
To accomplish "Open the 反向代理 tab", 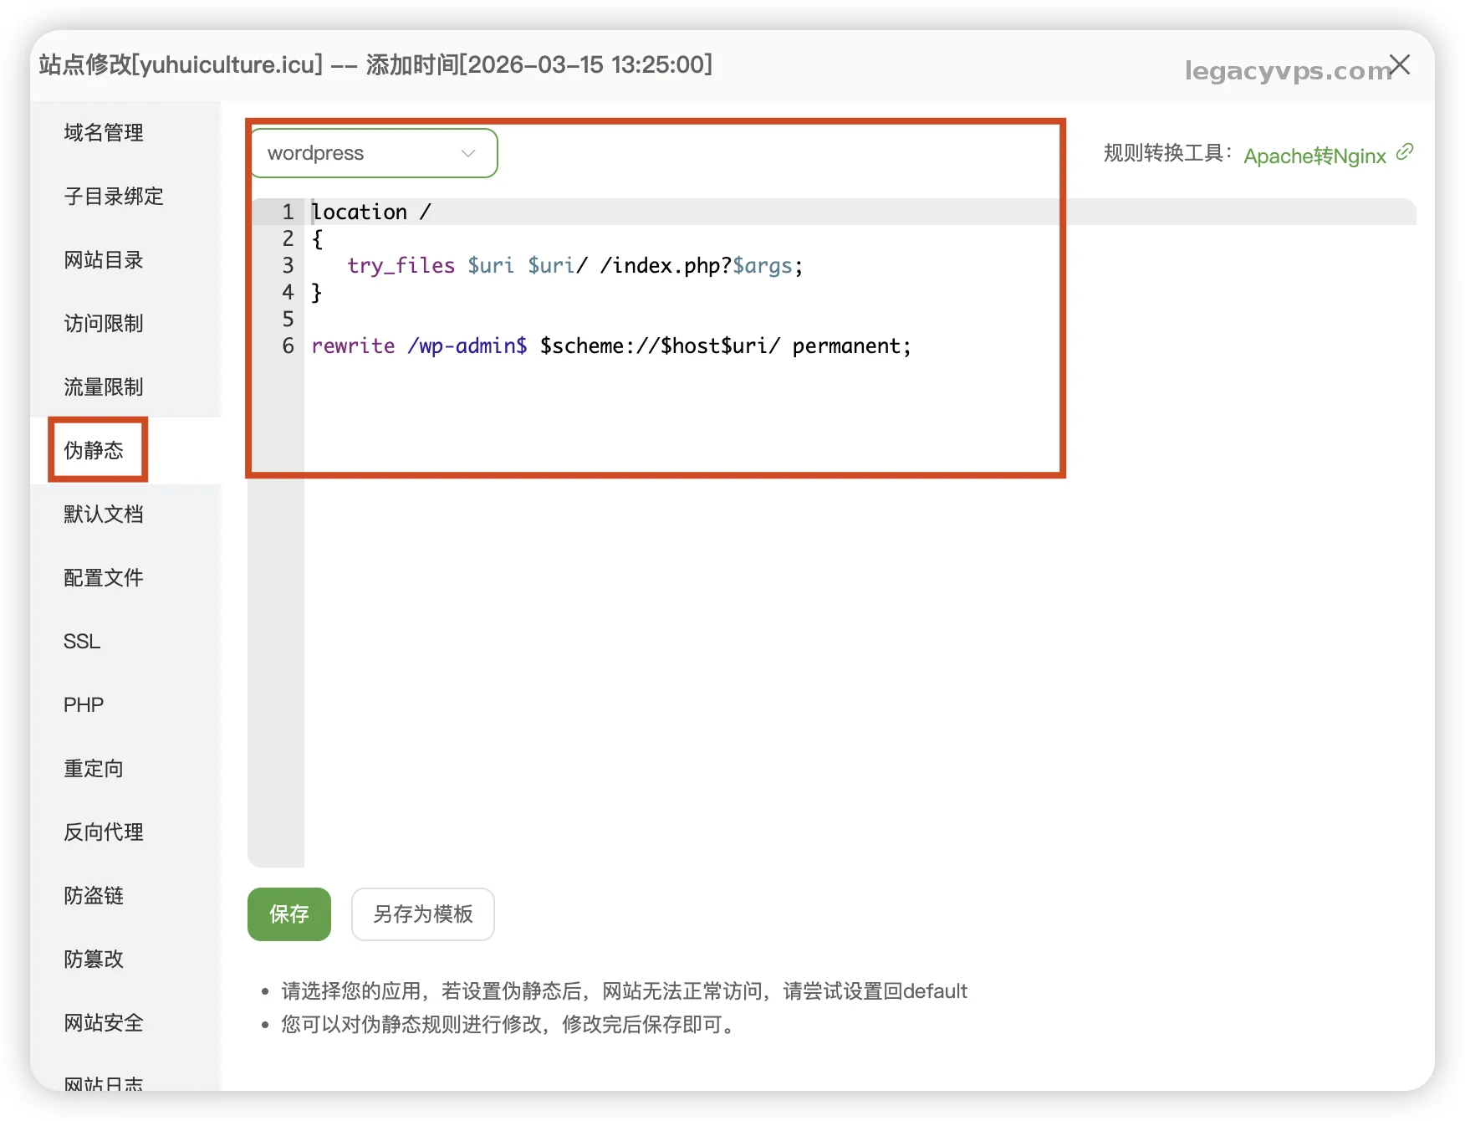I will coord(104,832).
